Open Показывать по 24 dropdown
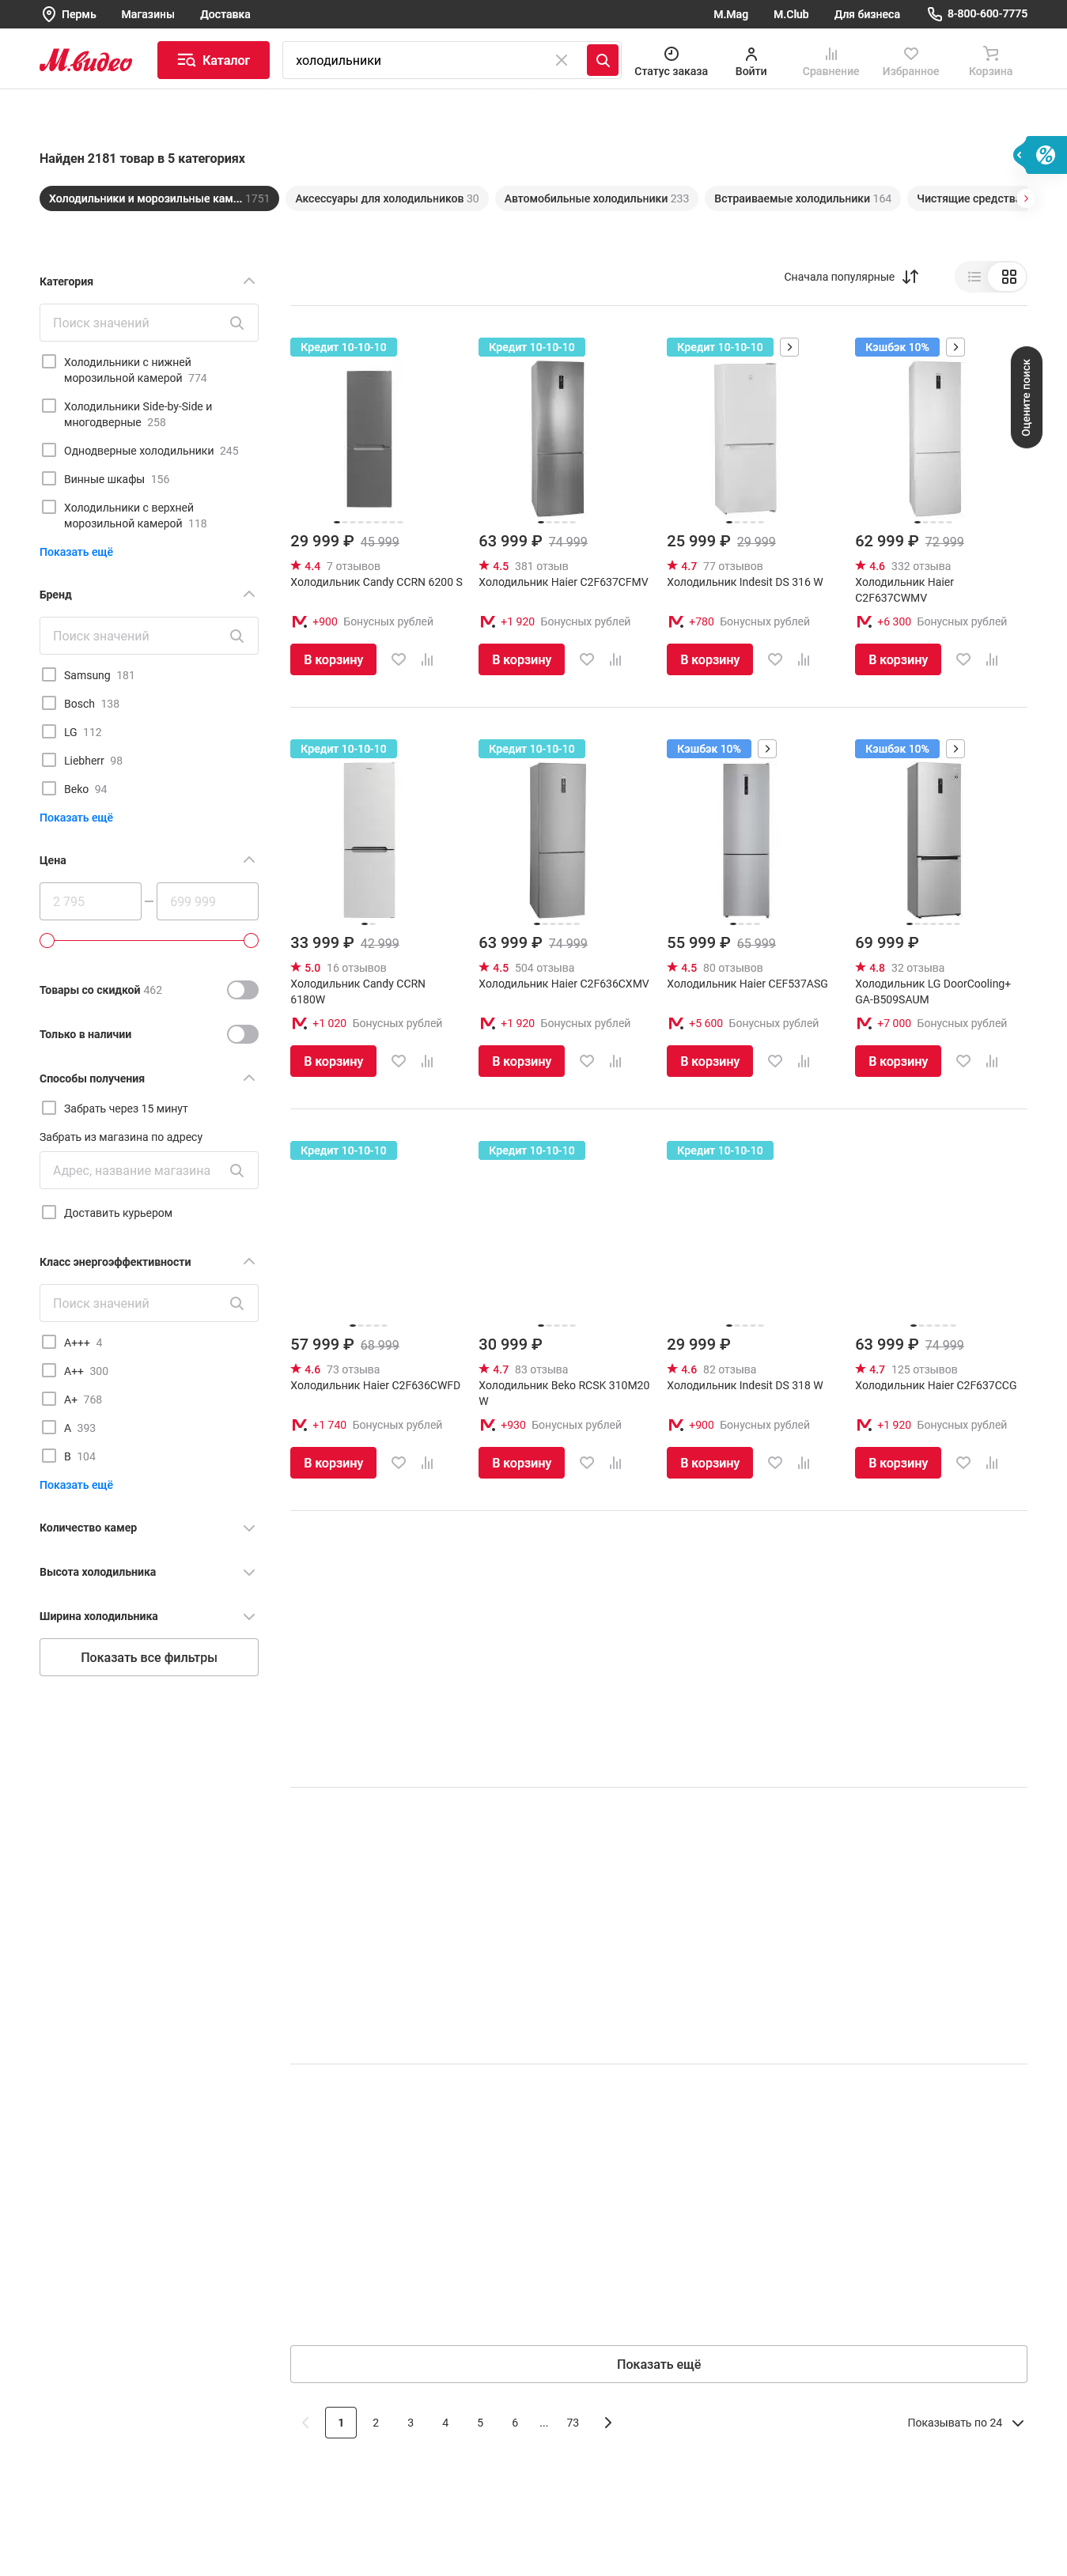Image resolution: width=1067 pixels, height=2576 pixels. pyautogui.click(x=965, y=2423)
